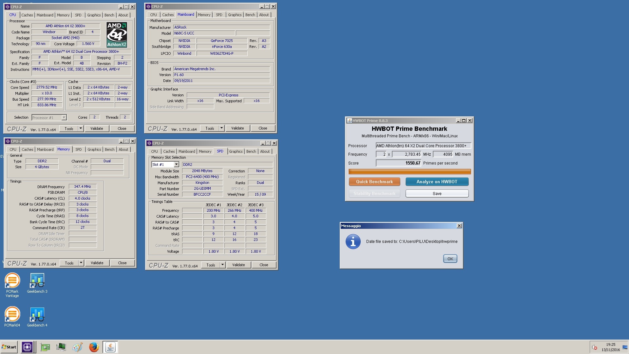Click the HWBOT Prime window title icon
Viewport: 629px width, 354px height.
[350, 121]
